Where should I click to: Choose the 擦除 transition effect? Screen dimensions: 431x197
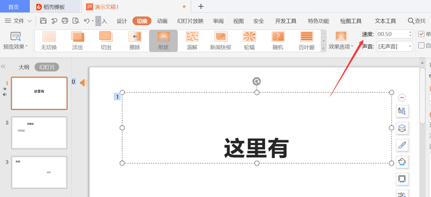135,41
